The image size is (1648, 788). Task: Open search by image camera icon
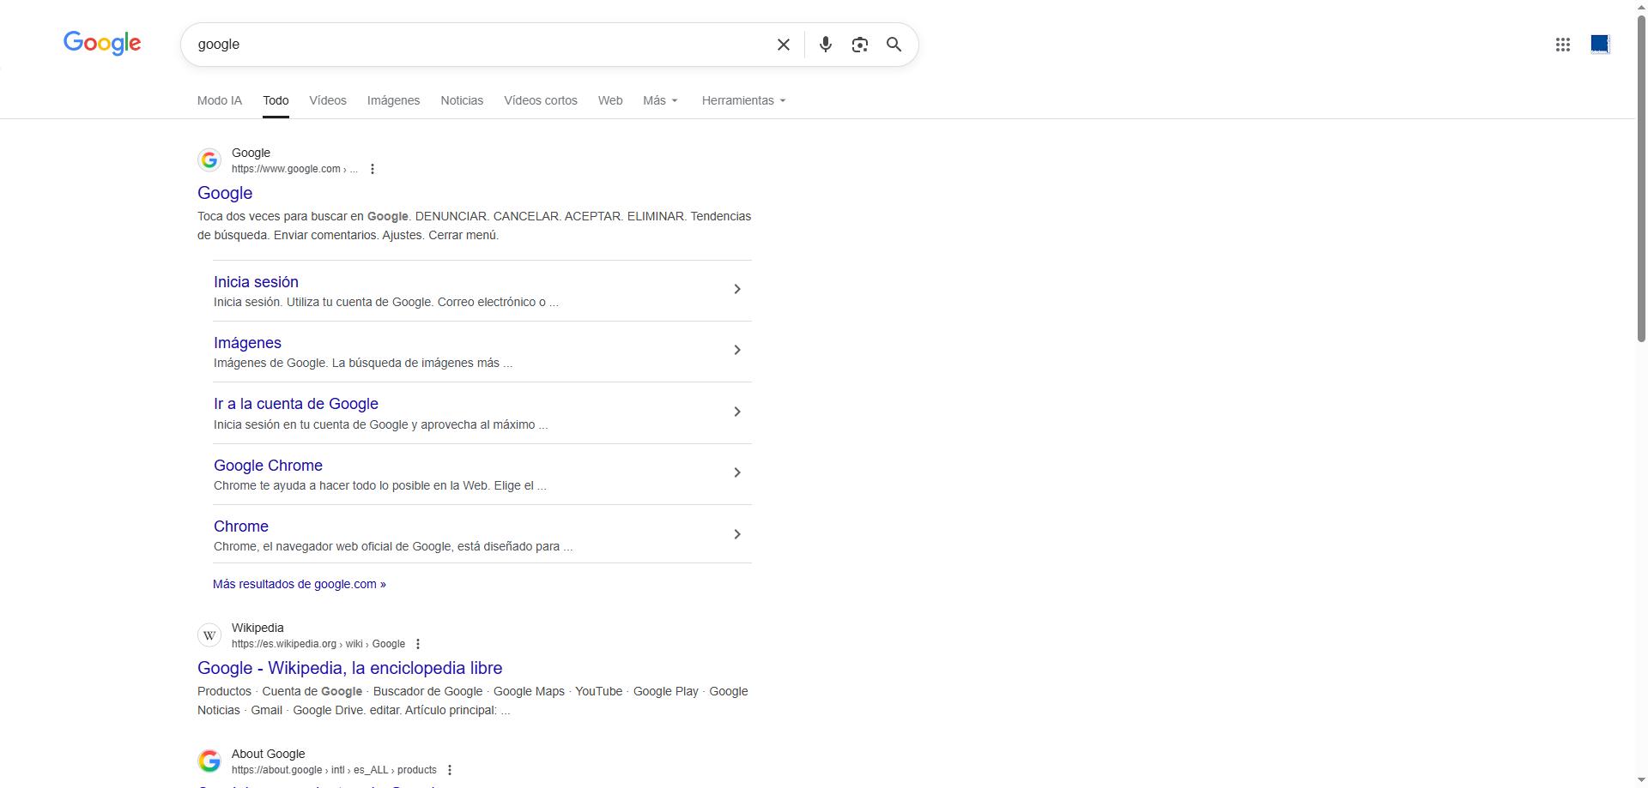pos(859,45)
